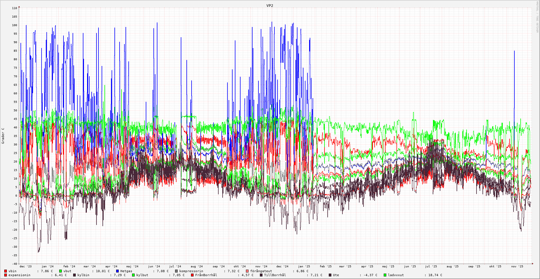Viewport: 540px width, 279px height.
Task: Select the jul '24 time axis label
Action: (x=175, y=266)
